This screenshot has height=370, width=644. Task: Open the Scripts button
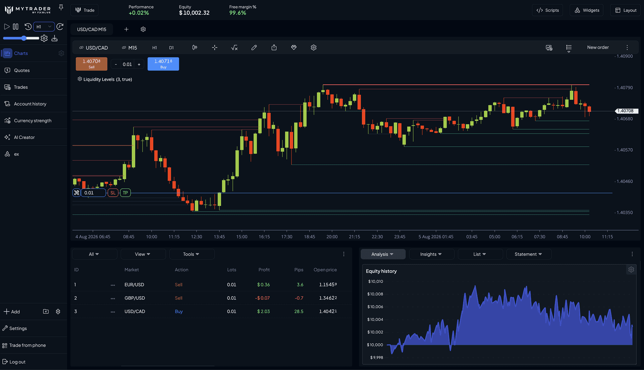tap(547, 10)
